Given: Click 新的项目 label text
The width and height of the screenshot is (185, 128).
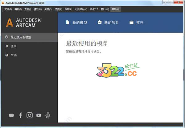Looking at the screenshot, I should 111,23.
